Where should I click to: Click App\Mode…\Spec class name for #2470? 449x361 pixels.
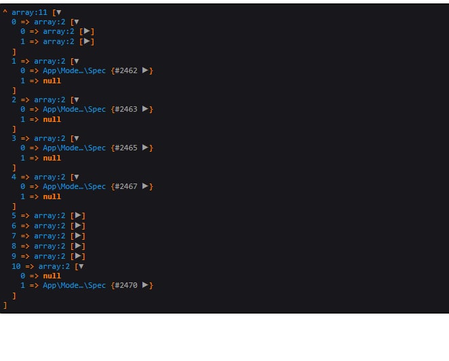(x=75, y=286)
